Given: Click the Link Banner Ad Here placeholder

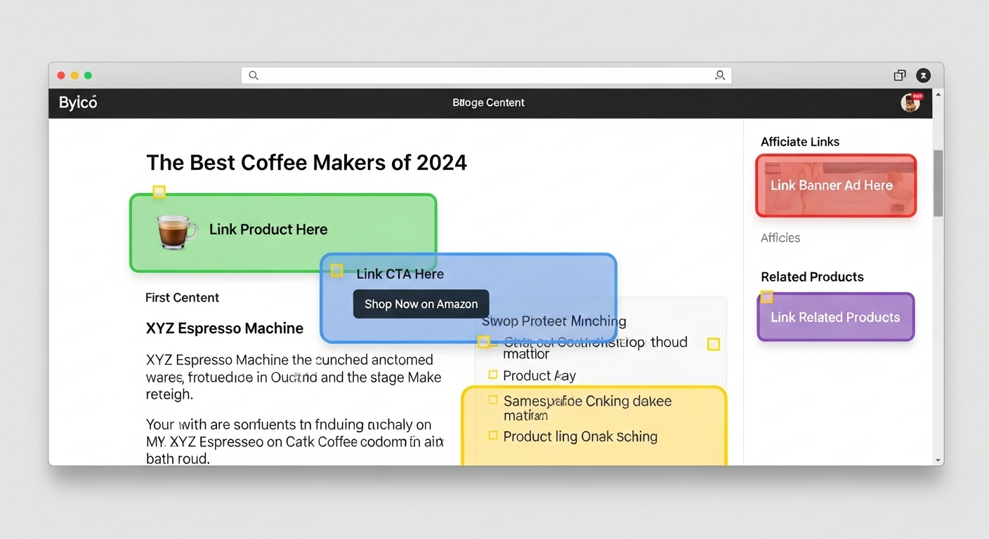Looking at the screenshot, I should [835, 185].
